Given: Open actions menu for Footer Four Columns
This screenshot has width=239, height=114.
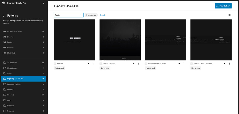Looking at the screenshot, I should [x=184, y=64].
